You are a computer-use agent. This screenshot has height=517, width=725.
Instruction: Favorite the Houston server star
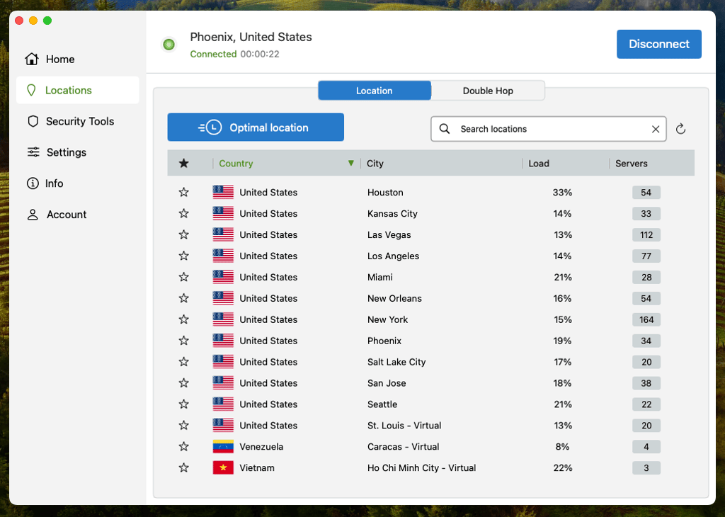183,192
